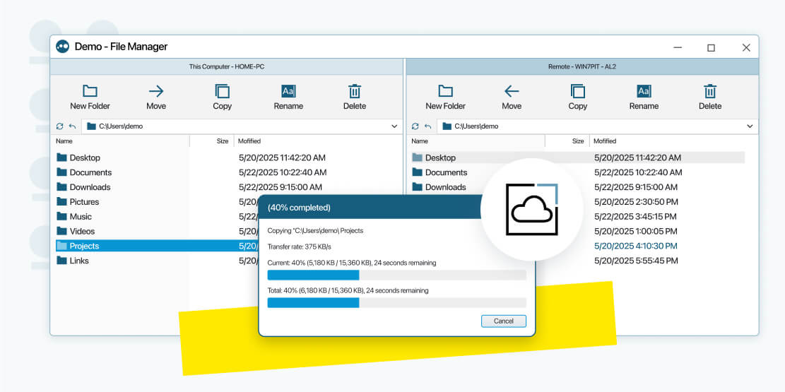
Task: Click Move arrow in This Computer pane
Action: tap(156, 91)
